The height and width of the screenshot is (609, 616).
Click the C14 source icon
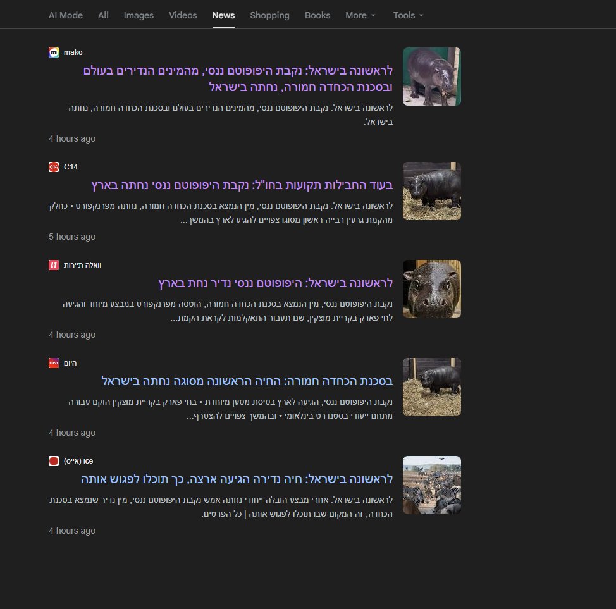click(54, 167)
